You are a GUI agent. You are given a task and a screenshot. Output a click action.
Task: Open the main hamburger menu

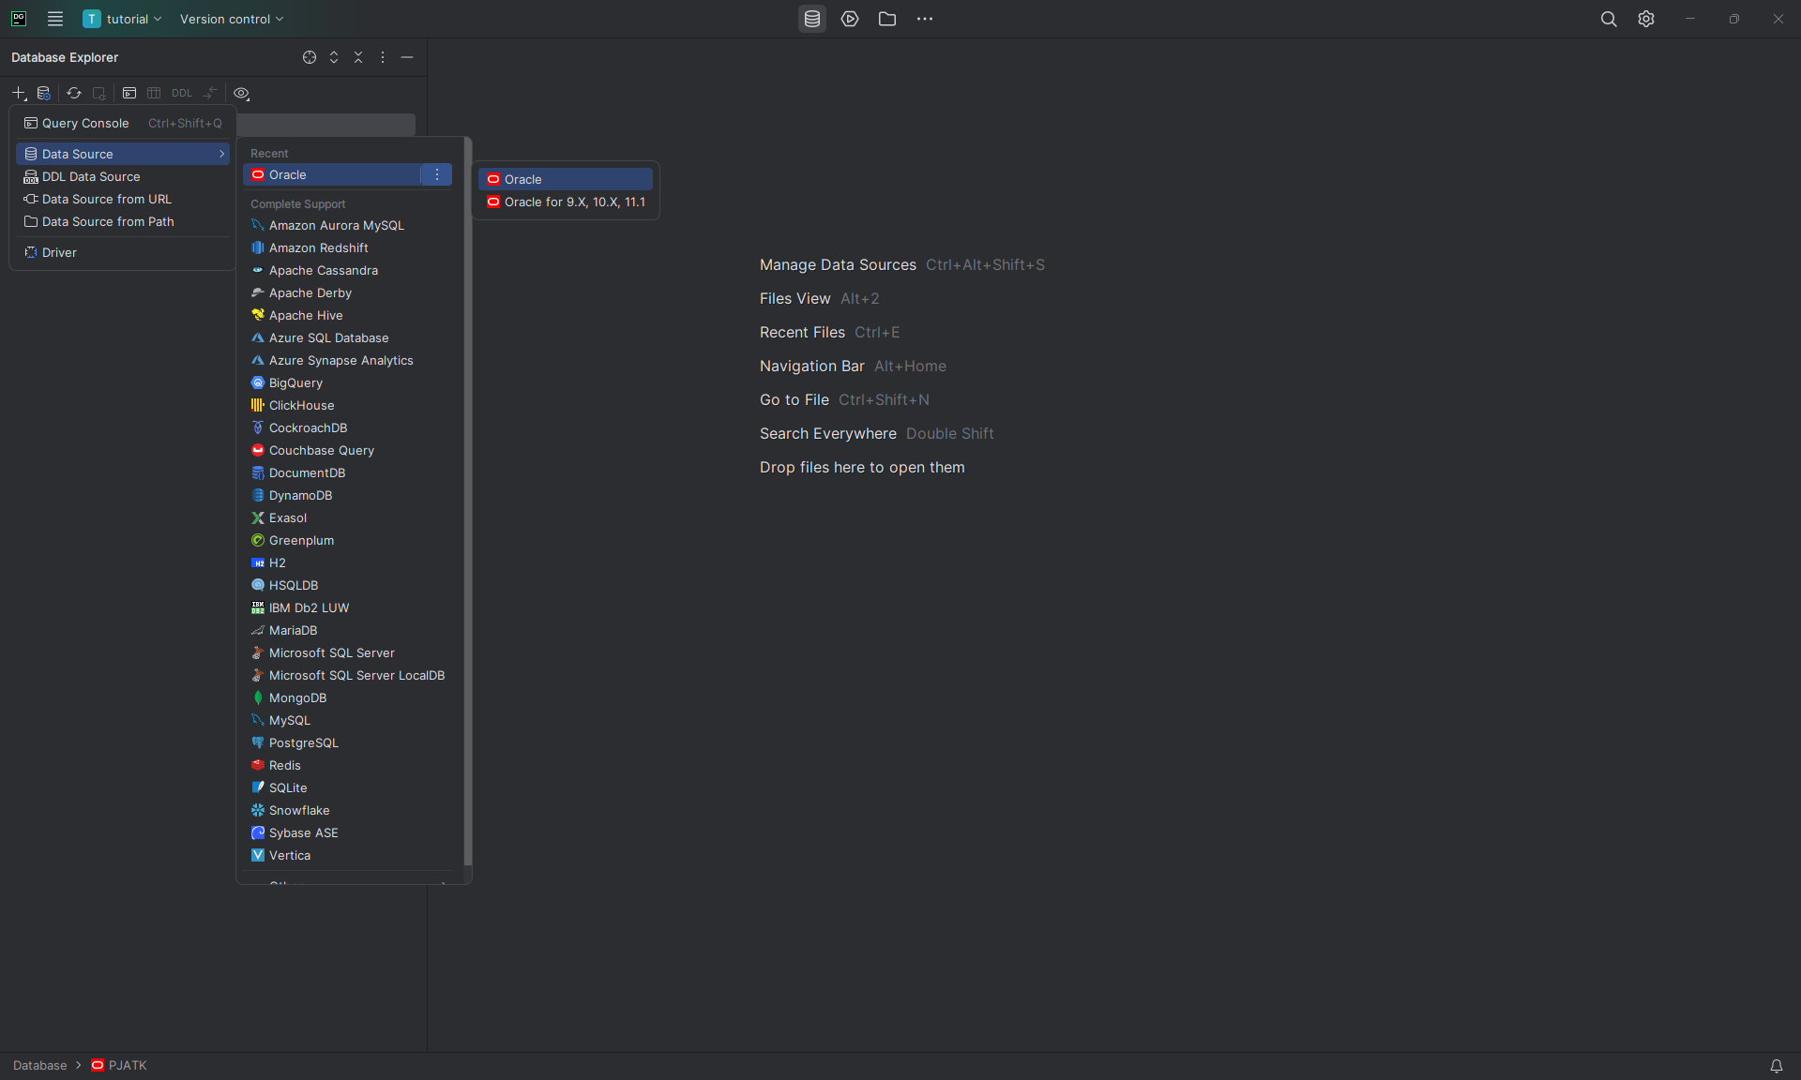pos(55,19)
